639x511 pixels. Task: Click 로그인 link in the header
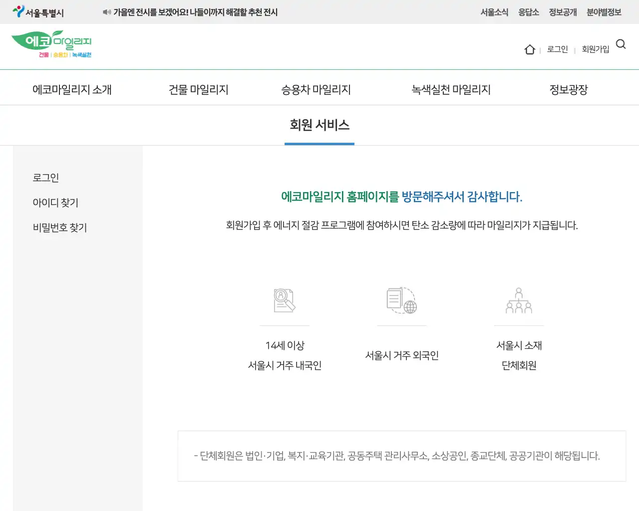pos(558,49)
